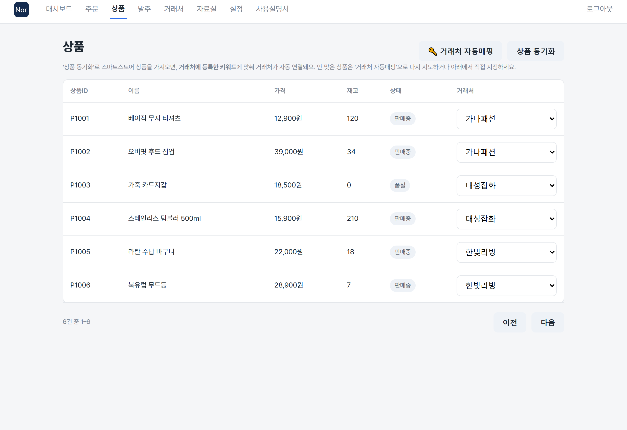Click the 이름 column header

coord(134,91)
